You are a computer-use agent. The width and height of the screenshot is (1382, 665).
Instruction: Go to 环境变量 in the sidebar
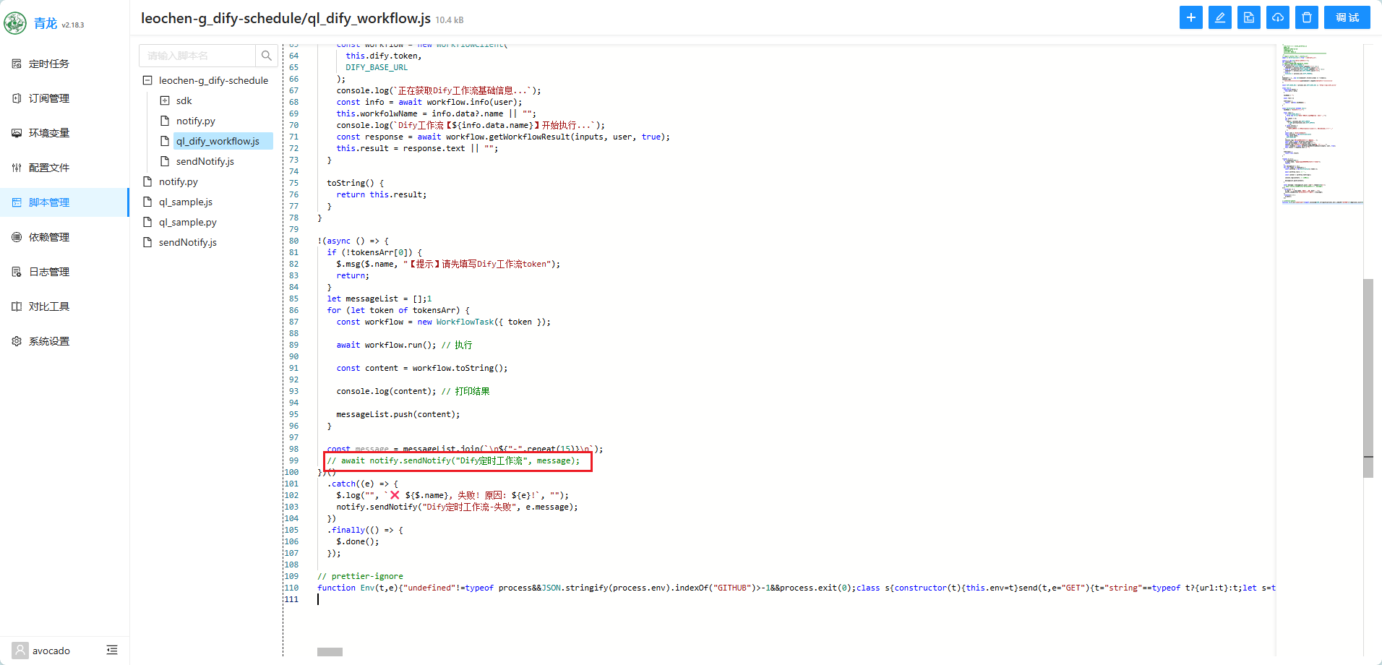49,133
